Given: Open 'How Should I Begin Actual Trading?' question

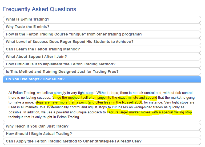Looking at the screenshot, I should click(x=102, y=134).
